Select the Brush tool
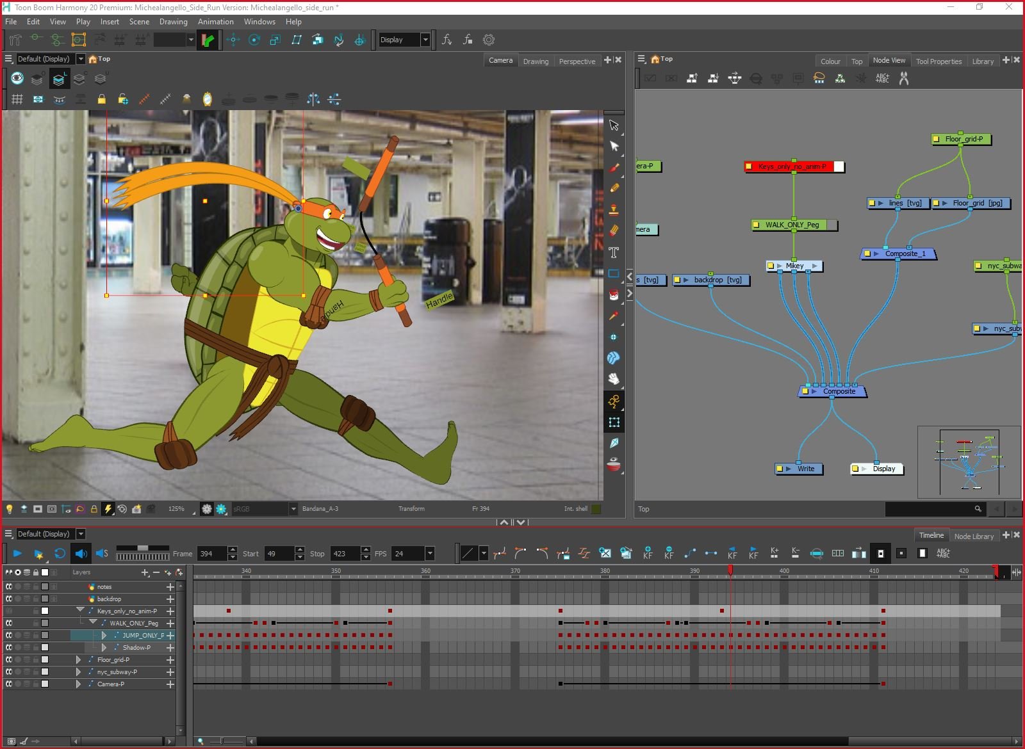1025x749 pixels. [614, 168]
